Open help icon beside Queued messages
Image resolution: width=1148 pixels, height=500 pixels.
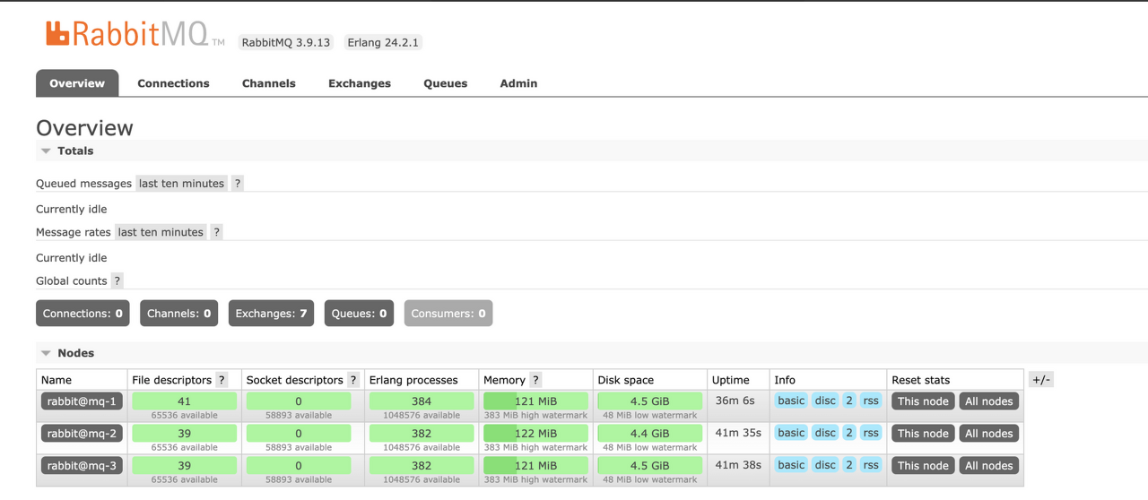pos(238,184)
